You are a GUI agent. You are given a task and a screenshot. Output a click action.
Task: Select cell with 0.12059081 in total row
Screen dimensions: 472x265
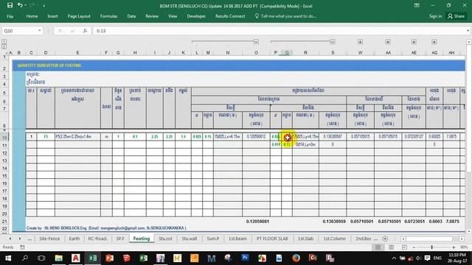[x=256, y=222]
